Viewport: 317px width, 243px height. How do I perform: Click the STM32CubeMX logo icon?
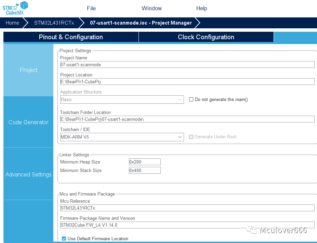click(15, 8)
